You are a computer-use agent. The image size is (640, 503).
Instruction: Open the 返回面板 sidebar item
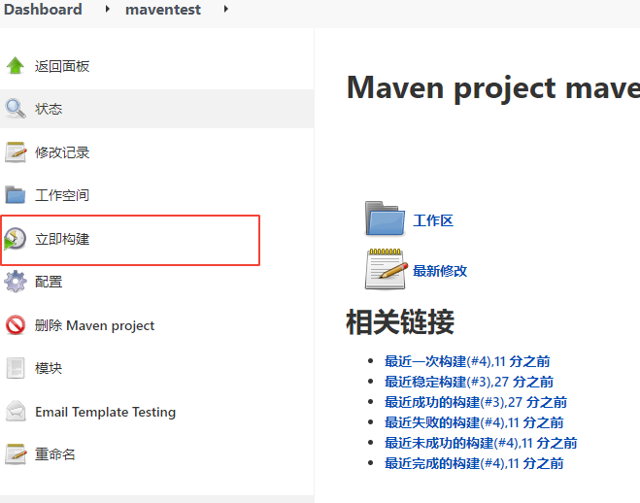[62, 66]
